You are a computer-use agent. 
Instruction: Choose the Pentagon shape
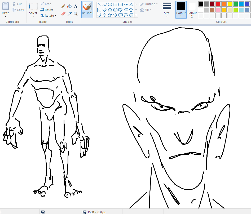click(x=110, y=10)
